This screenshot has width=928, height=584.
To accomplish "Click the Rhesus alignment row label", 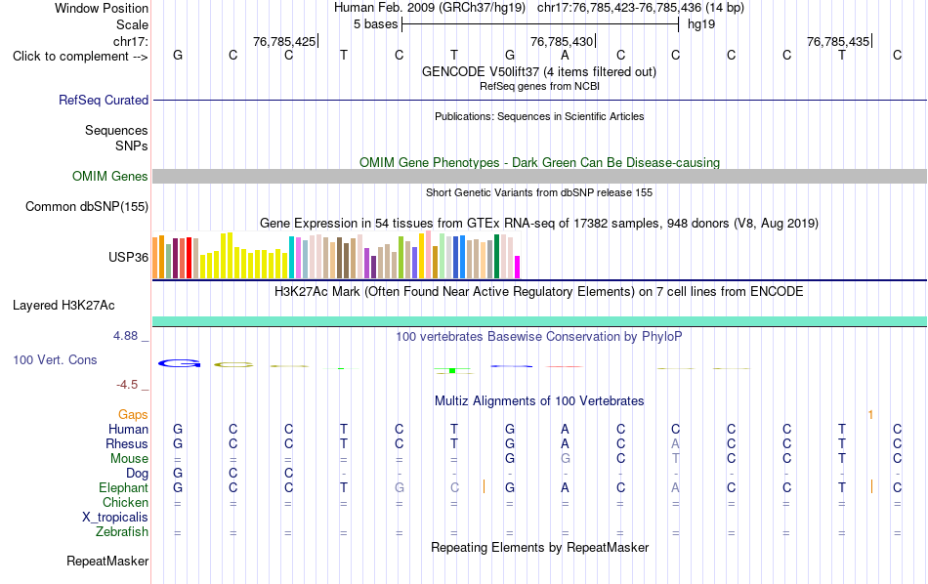I will click(x=127, y=443).
